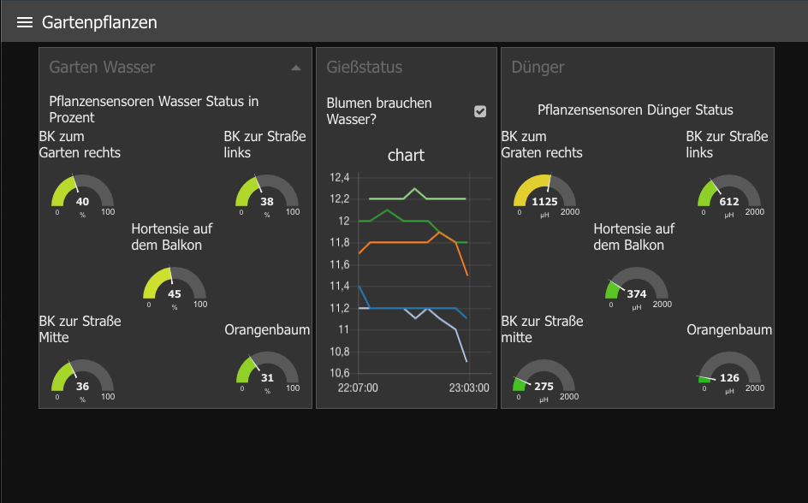This screenshot has height=503, width=808.
Task: Click the 'chart' title above the graph
Action: 406,155
